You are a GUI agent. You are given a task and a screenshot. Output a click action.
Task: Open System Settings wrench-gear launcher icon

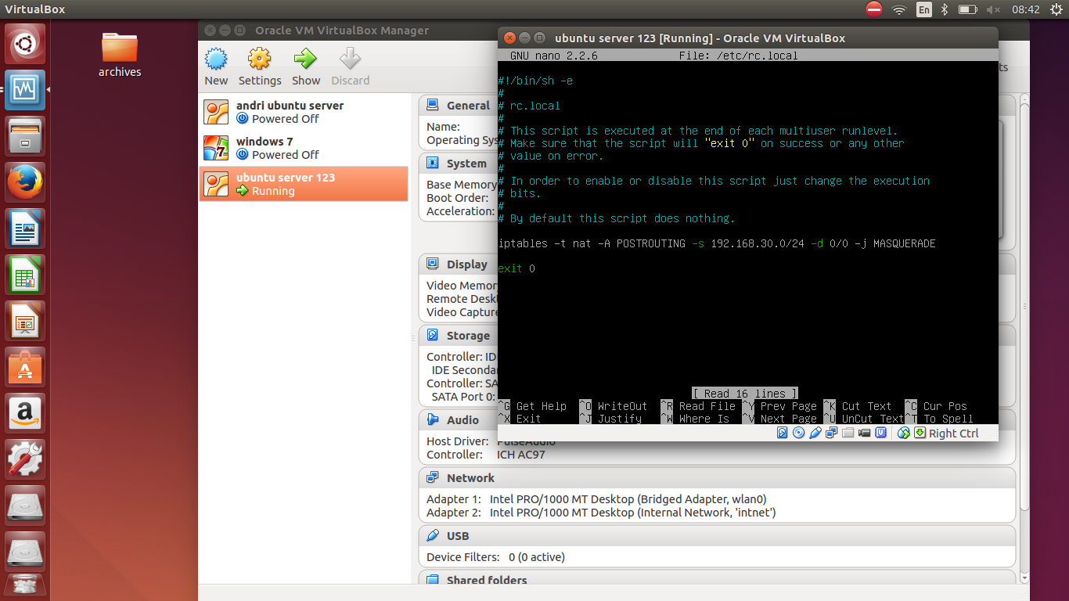tap(25, 459)
